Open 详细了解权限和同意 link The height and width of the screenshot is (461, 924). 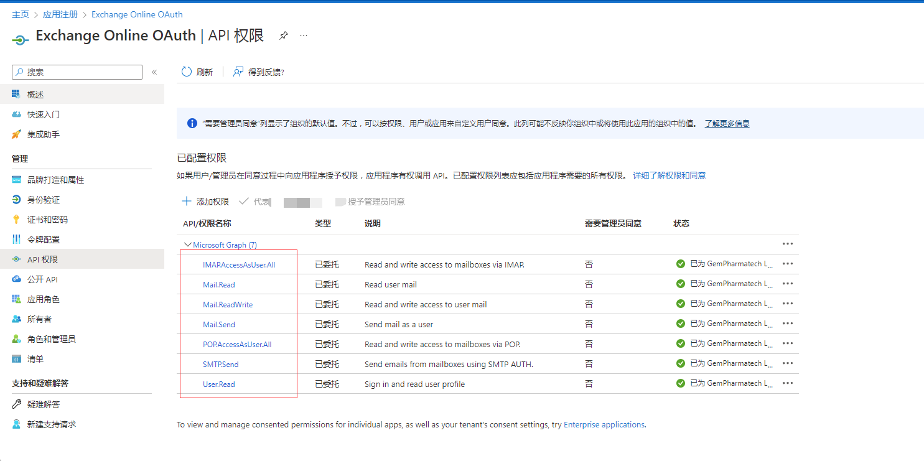(670, 175)
